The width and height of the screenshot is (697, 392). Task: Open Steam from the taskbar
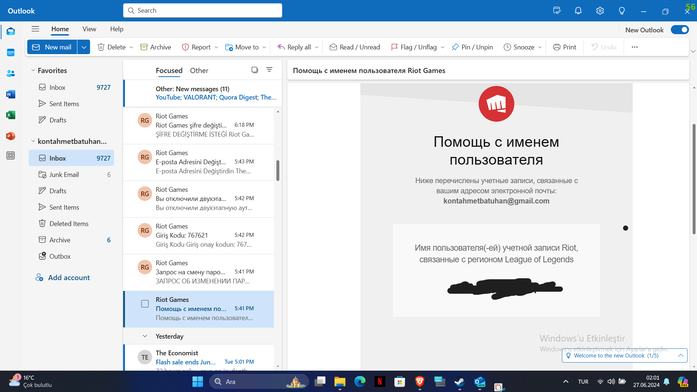pyautogui.click(x=459, y=381)
